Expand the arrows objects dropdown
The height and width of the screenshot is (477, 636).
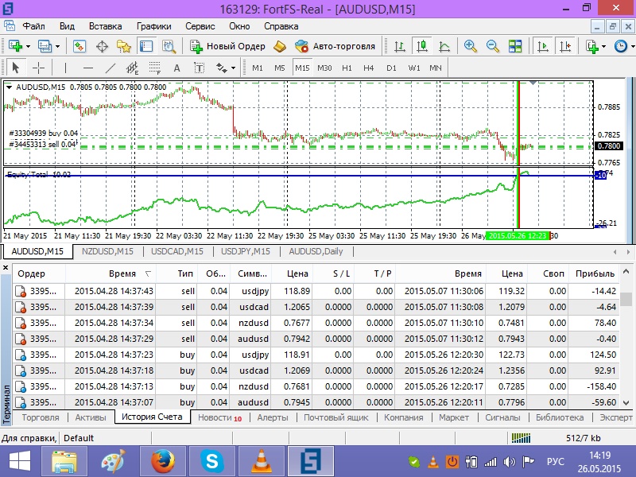pyautogui.click(x=233, y=68)
